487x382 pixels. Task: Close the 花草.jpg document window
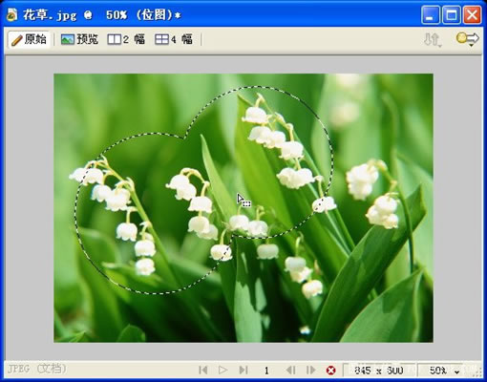point(472,15)
